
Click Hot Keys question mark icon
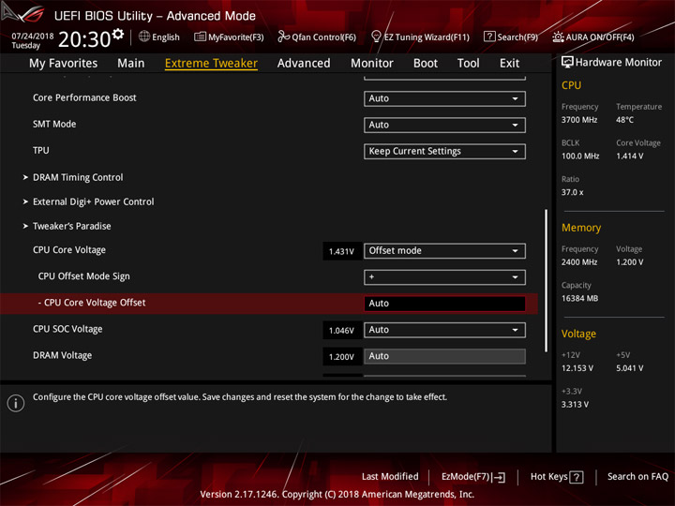pyautogui.click(x=576, y=477)
